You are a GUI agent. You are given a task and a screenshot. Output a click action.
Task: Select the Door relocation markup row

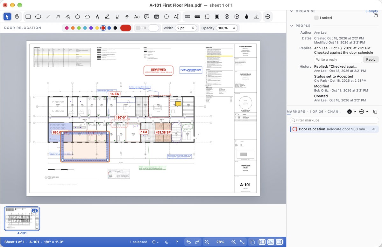coord(334,129)
